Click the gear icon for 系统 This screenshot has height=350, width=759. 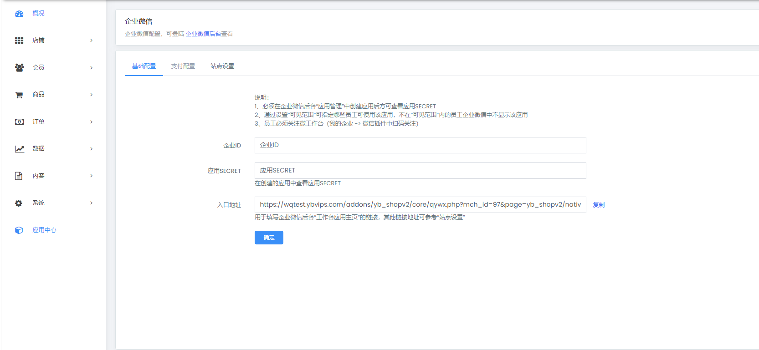19,203
